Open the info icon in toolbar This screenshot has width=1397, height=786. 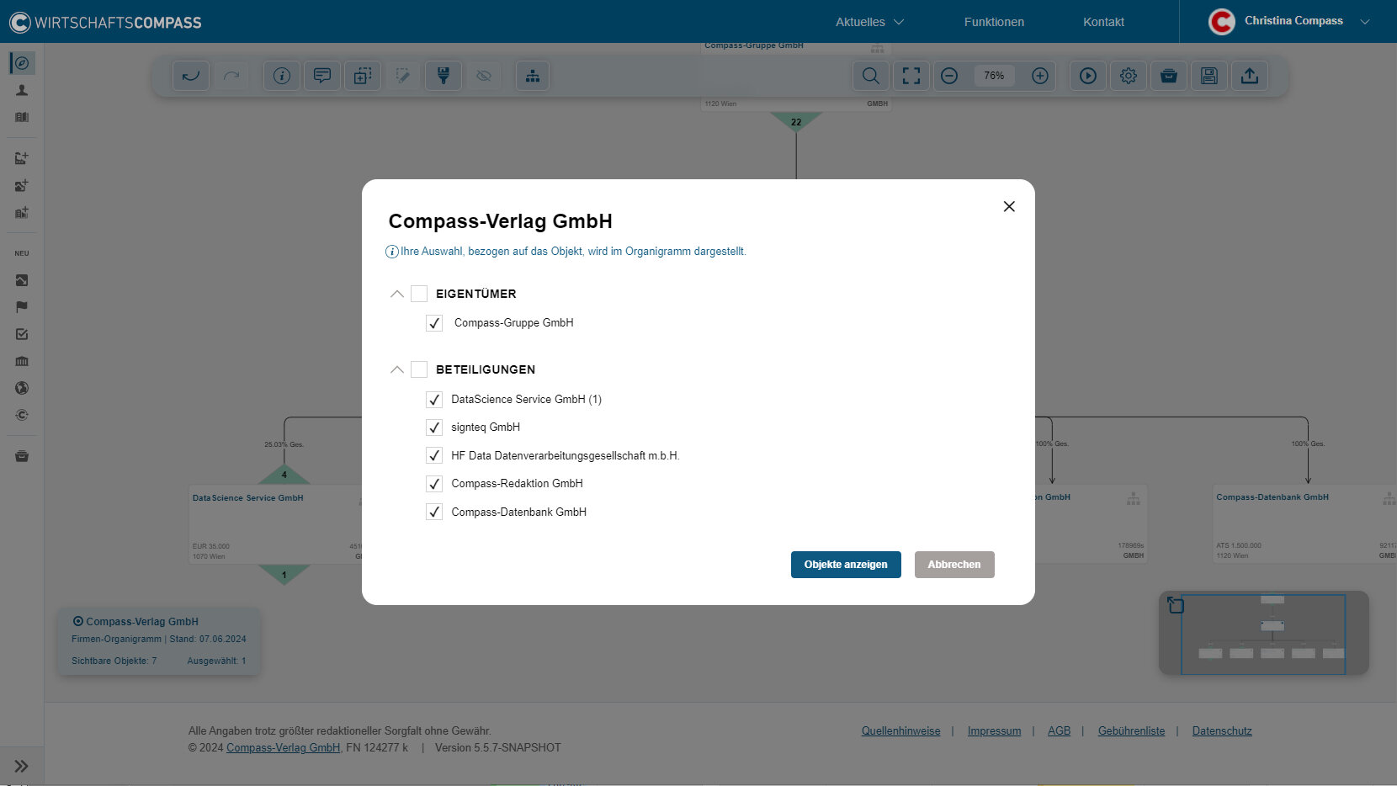[x=282, y=76]
